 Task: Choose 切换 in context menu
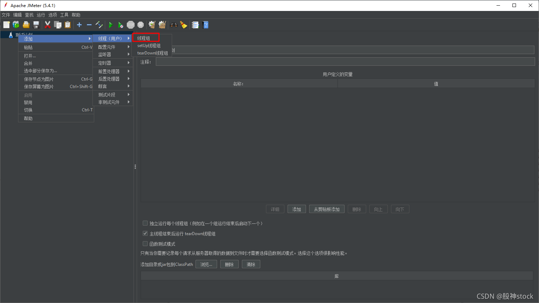[56, 110]
